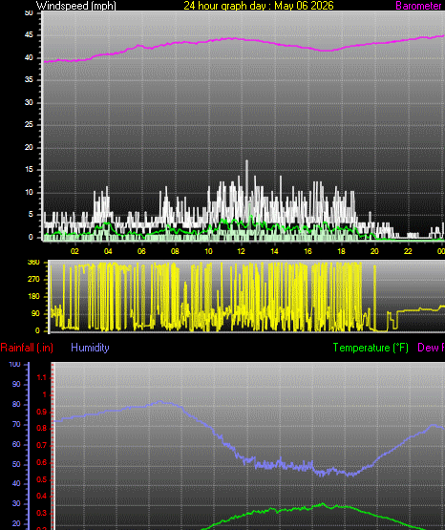Click the 18 hour label on the time axis
The image size is (445, 530).
341,251
